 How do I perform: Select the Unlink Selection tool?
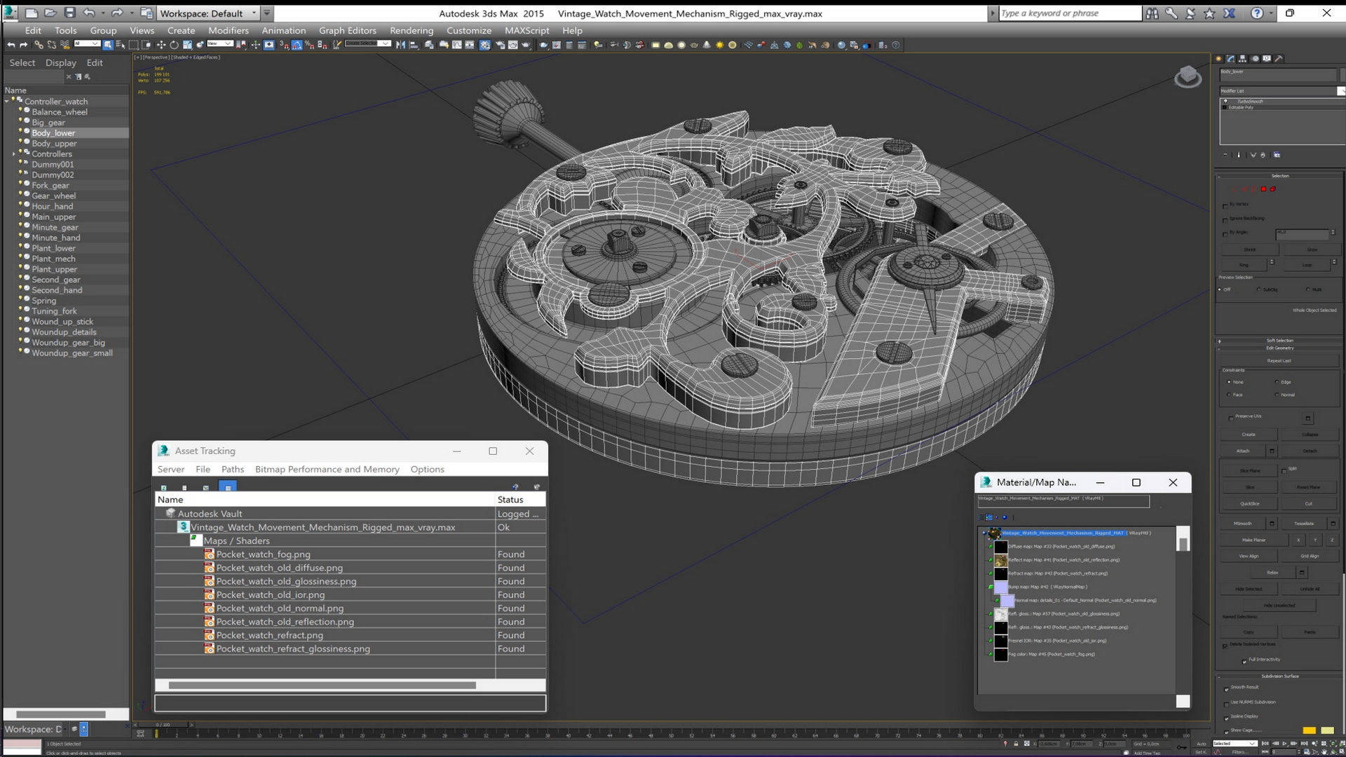(x=51, y=45)
